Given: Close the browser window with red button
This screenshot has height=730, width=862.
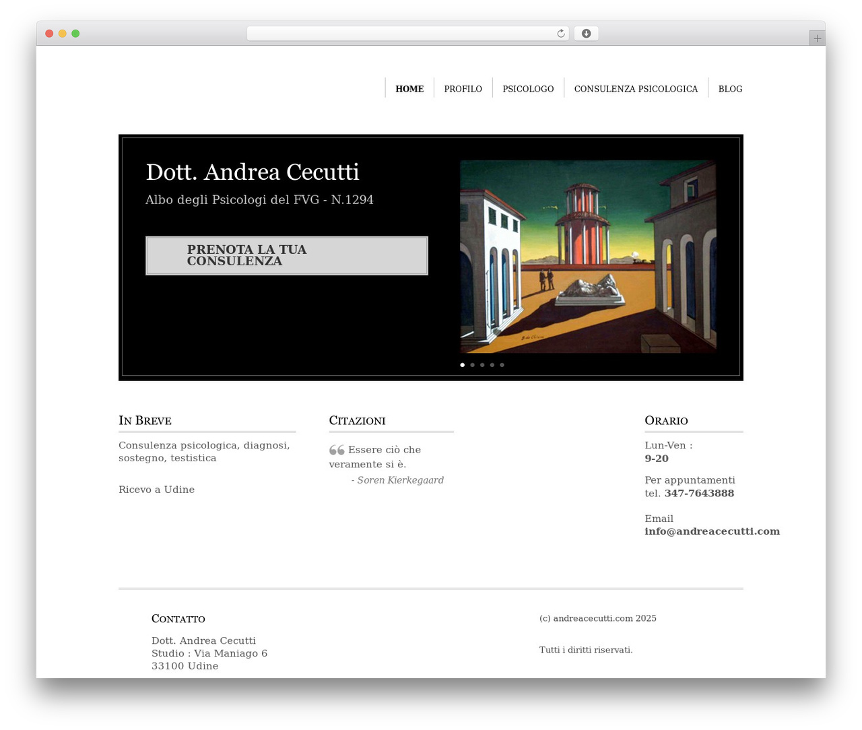Looking at the screenshot, I should (49, 34).
